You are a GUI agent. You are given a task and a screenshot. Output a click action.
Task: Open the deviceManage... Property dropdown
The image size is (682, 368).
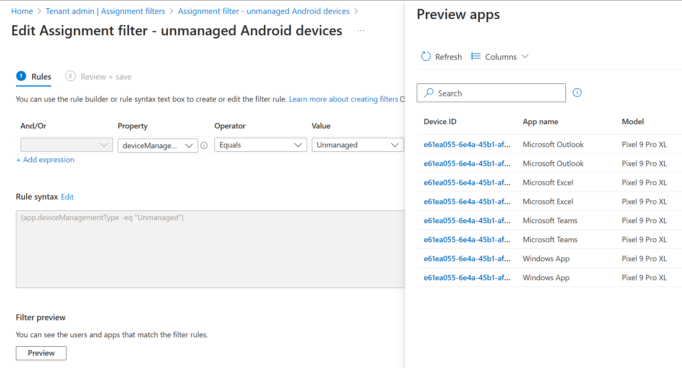coord(158,146)
